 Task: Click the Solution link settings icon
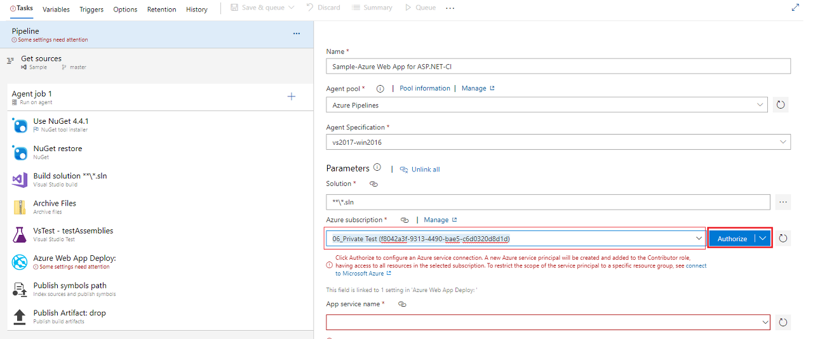(x=373, y=184)
